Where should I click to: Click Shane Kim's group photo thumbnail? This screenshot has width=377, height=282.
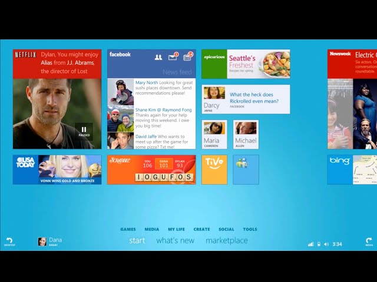click(120, 119)
